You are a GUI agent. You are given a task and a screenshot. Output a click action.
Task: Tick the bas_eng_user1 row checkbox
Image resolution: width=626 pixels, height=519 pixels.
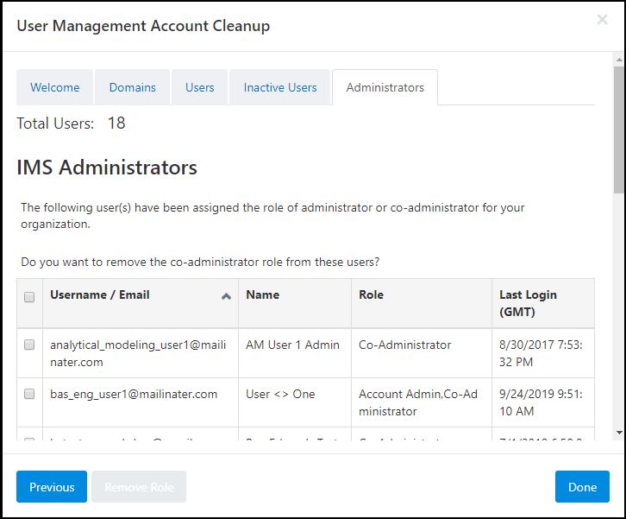[x=29, y=394]
